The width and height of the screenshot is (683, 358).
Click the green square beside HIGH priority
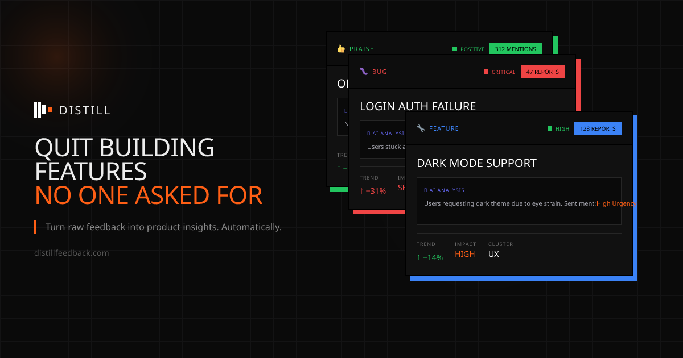pos(550,128)
